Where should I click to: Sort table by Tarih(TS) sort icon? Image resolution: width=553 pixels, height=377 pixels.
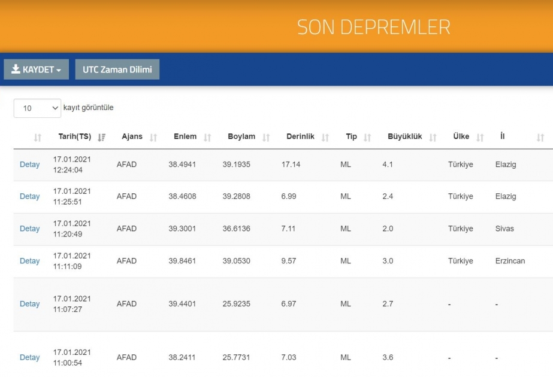click(x=102, y=138)
